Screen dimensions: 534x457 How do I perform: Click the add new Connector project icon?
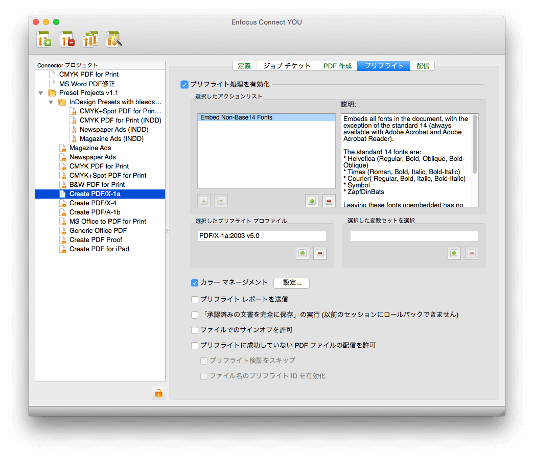tap(44, 39)
